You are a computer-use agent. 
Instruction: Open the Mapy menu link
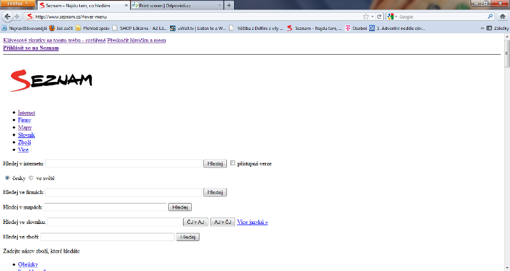[x=25, y=128]
